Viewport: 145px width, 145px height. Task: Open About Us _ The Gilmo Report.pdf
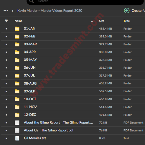pos(49,130)
